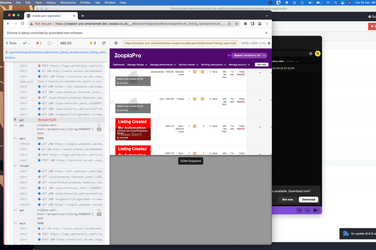
Task: Click the Cypress preview URL field
Action: coord(180,43)
